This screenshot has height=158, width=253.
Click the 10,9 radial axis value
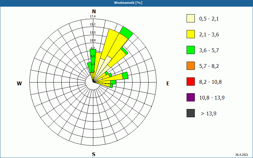point(93,40)
